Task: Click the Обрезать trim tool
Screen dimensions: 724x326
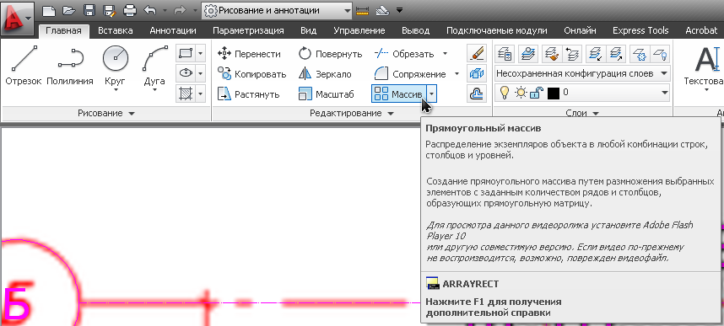Action: (x=404, y=54)
